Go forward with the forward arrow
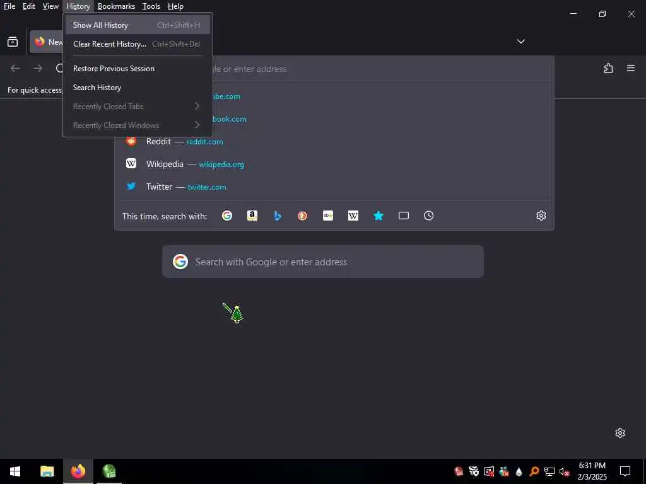This screenshot has width=646, height=484. 37,68
